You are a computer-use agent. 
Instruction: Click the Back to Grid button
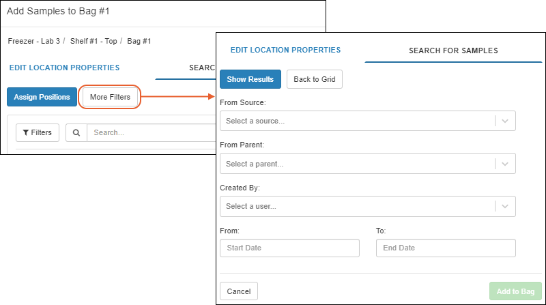pyautogui.click(x=315, y=79)
